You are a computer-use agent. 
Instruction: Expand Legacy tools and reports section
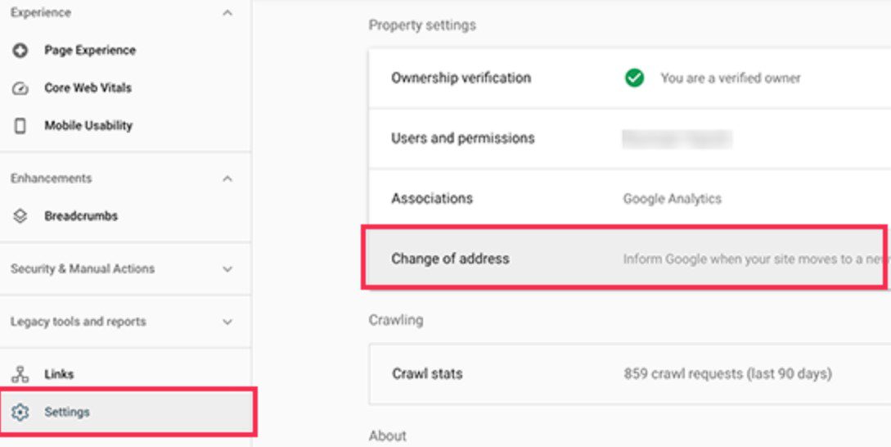click(x=227, y=323)
